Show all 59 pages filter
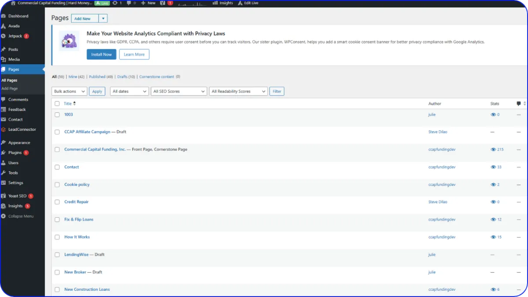This screenshot has height=297, width=528. (57, 77)
